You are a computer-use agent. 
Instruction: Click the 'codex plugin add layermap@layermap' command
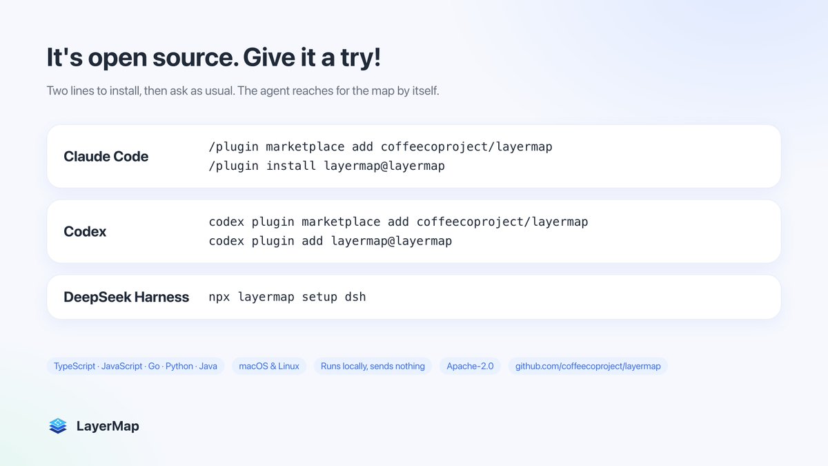pos(331,241)
